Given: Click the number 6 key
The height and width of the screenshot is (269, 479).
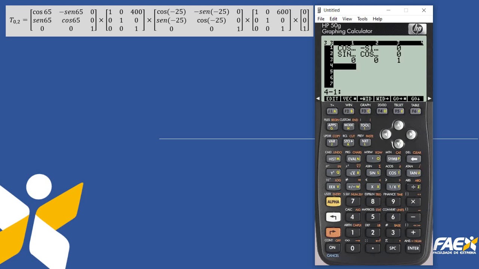Looking at the screenshot, I should click(x=393, y=217).
